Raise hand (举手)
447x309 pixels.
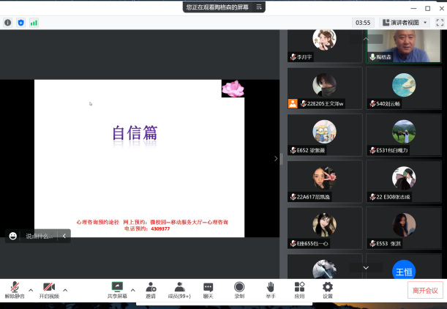(270, 288)
